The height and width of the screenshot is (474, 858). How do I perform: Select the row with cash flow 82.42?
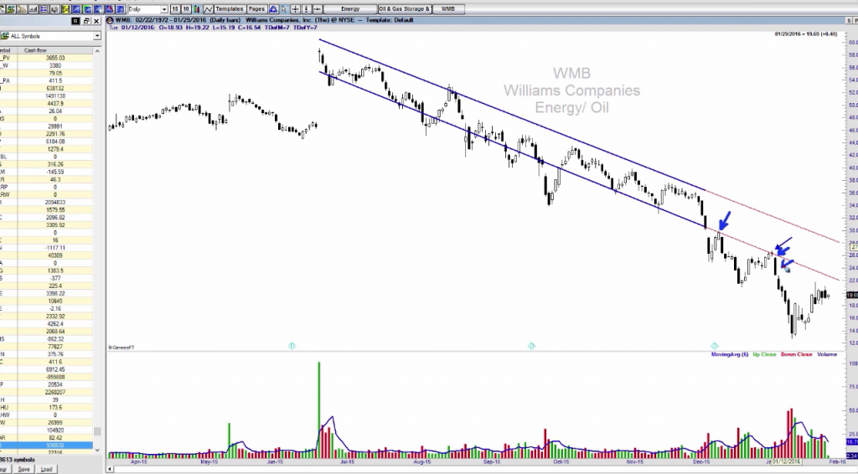(x=47, y=438)
